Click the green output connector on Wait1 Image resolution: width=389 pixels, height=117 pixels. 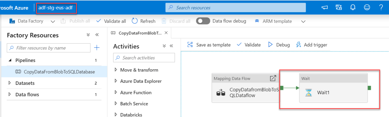[x=369, y=88]
